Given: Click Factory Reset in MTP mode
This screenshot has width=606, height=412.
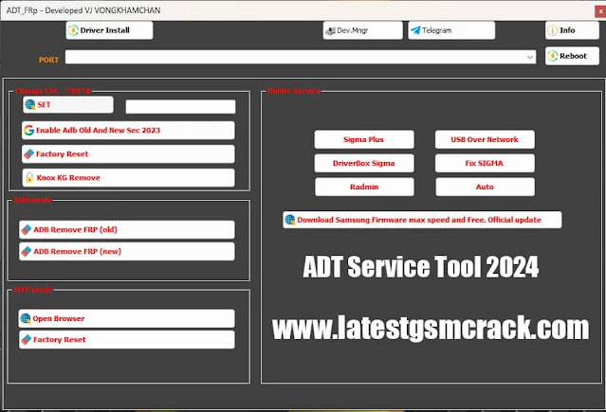Looking at the screenshot, I should pyautogui.click(x=127, y=340).
